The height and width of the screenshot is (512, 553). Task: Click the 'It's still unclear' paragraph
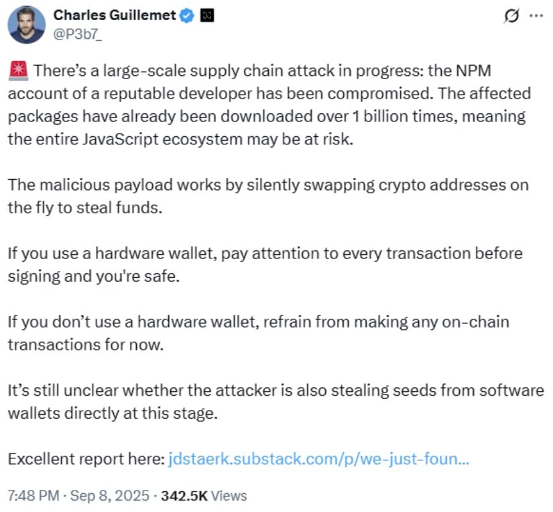(x=275, y=401)
